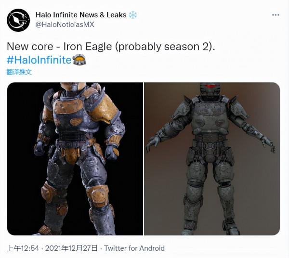Click the "(probably season 2)" text
289x258 pixels.
pos(165,46)
